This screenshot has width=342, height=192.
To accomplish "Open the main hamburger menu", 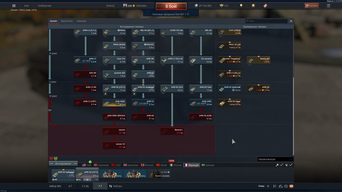I will coord(14,6).
